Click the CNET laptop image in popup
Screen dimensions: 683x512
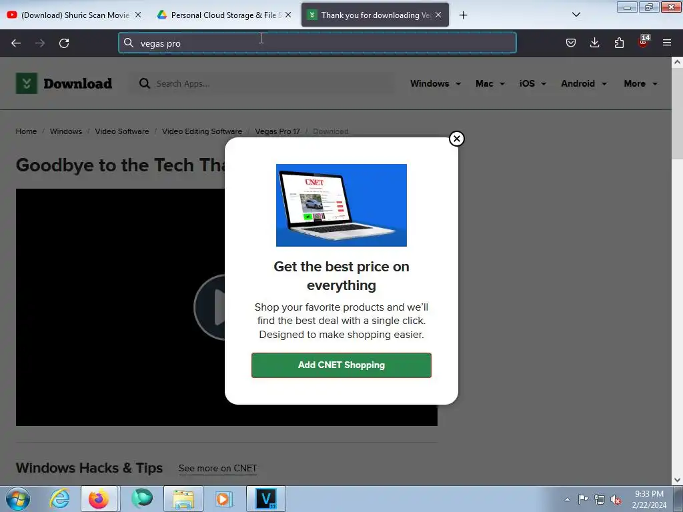(341, 205)
